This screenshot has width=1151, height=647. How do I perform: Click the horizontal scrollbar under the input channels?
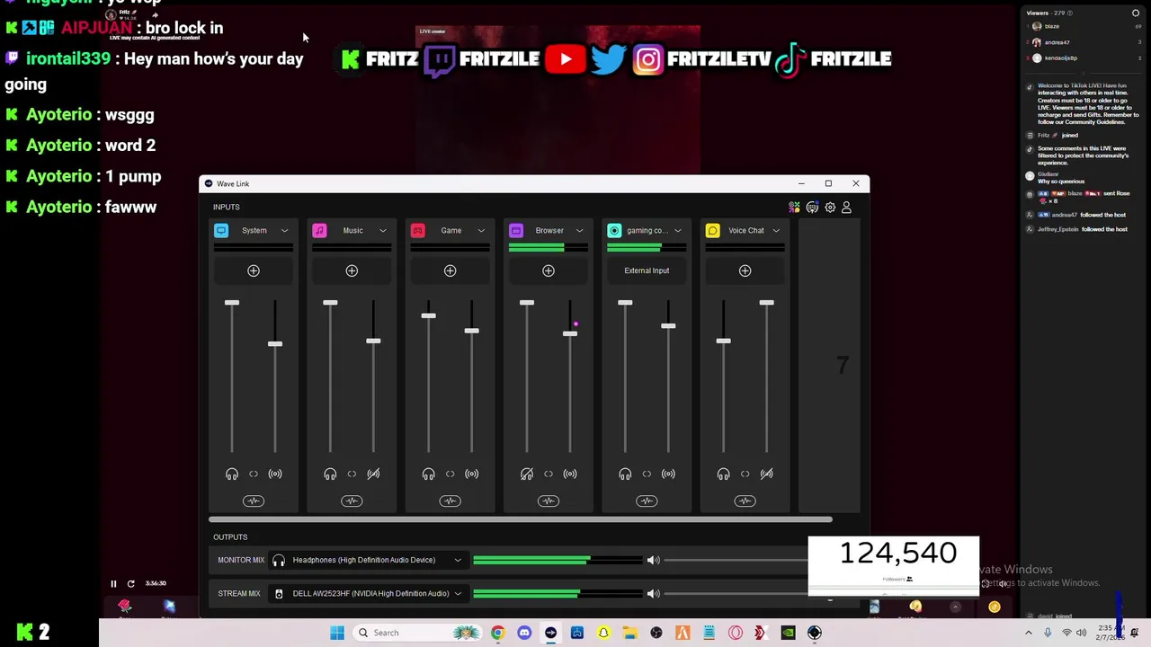pyautogui.click(x=521, y=519)
